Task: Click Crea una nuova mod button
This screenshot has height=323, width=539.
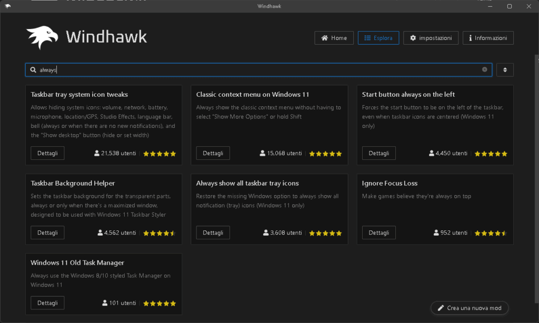Action: [470, 308]
